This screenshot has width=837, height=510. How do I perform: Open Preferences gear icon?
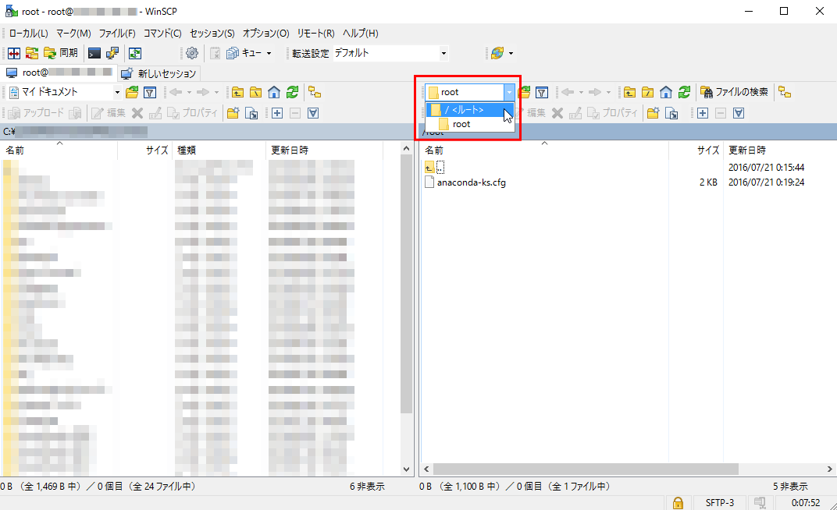pos(192,53)
